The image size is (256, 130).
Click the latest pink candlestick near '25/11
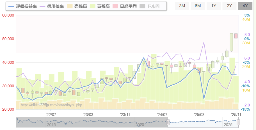coord(236,36)
